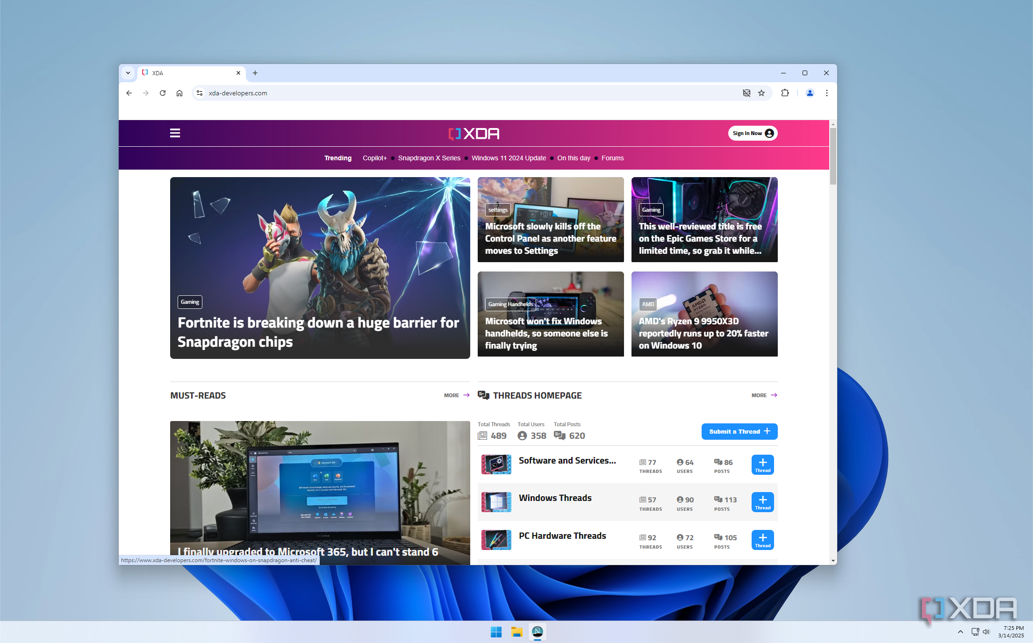
Task: Go to Forums from trending bar
Action: [612, 158]
